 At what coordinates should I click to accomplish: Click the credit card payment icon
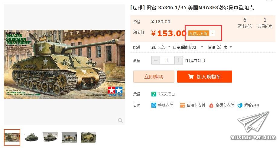click(x=182, y=105)
